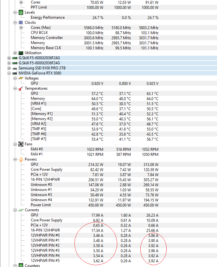
Task: Expand the second G.Skill F5-6000J2836F24G node
Action: pyautogui.click(x=9, y=63)
